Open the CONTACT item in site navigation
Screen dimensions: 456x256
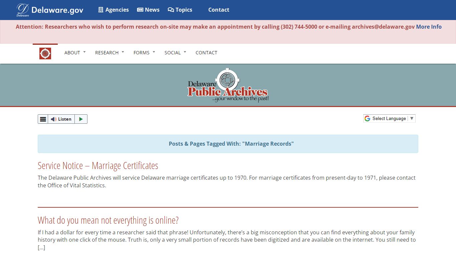click(206, 53)
